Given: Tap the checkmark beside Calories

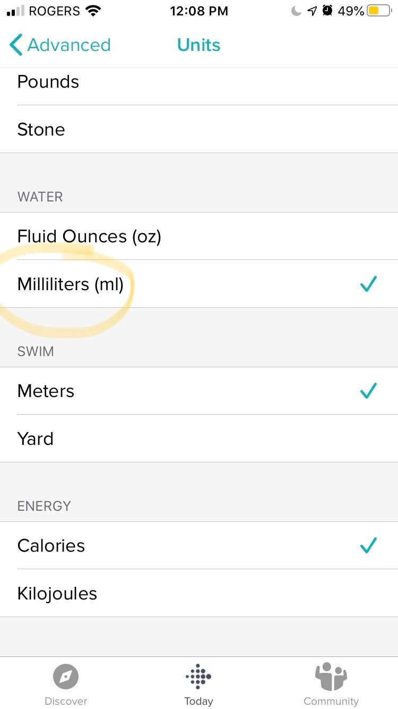Looking at the screenshot, I should point(368,545).
